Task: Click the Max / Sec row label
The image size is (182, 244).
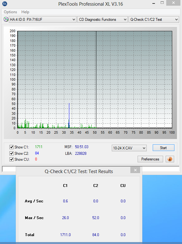Action: pos(34,218)
